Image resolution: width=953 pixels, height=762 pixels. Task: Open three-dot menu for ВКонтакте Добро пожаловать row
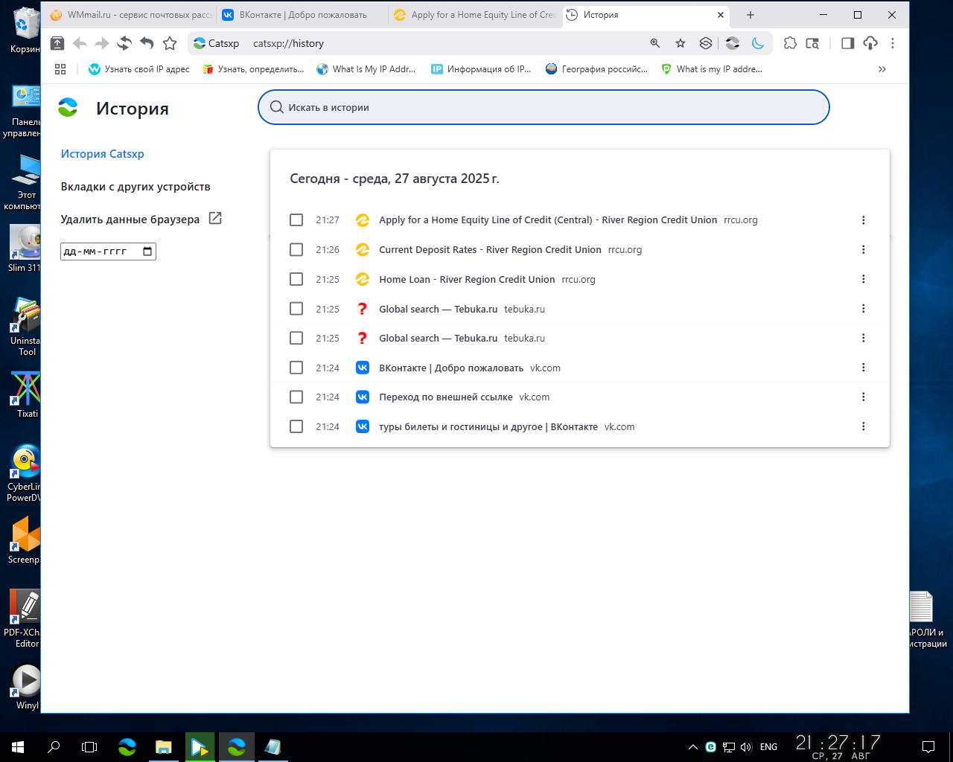(x=864, y=368)
